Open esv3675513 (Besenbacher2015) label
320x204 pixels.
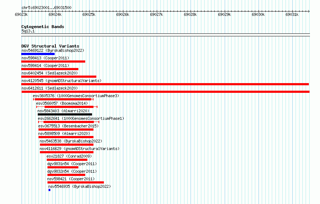[68, 126]
